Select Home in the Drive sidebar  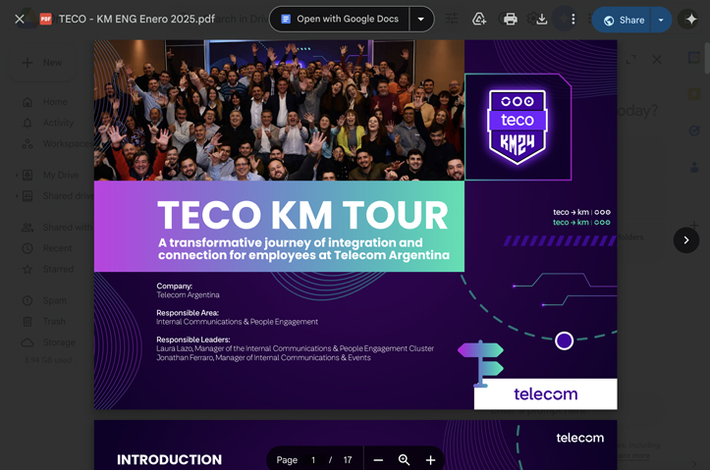click(55, 102)
